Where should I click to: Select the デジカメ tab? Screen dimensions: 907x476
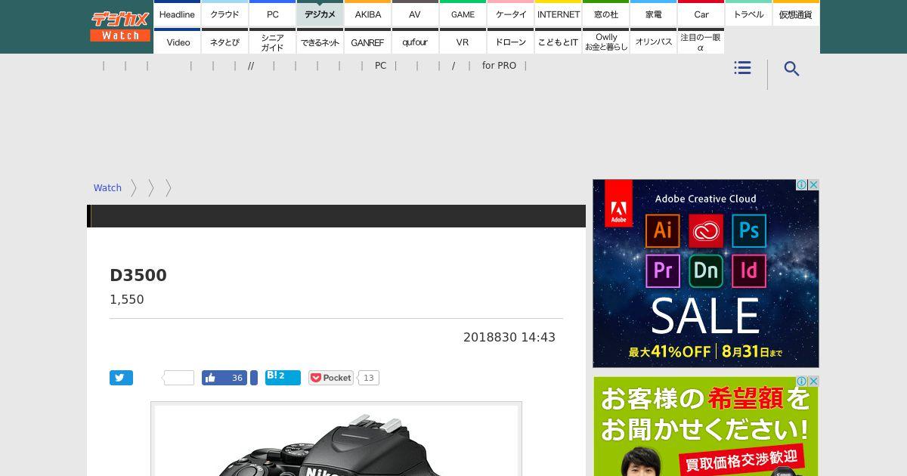320,14
